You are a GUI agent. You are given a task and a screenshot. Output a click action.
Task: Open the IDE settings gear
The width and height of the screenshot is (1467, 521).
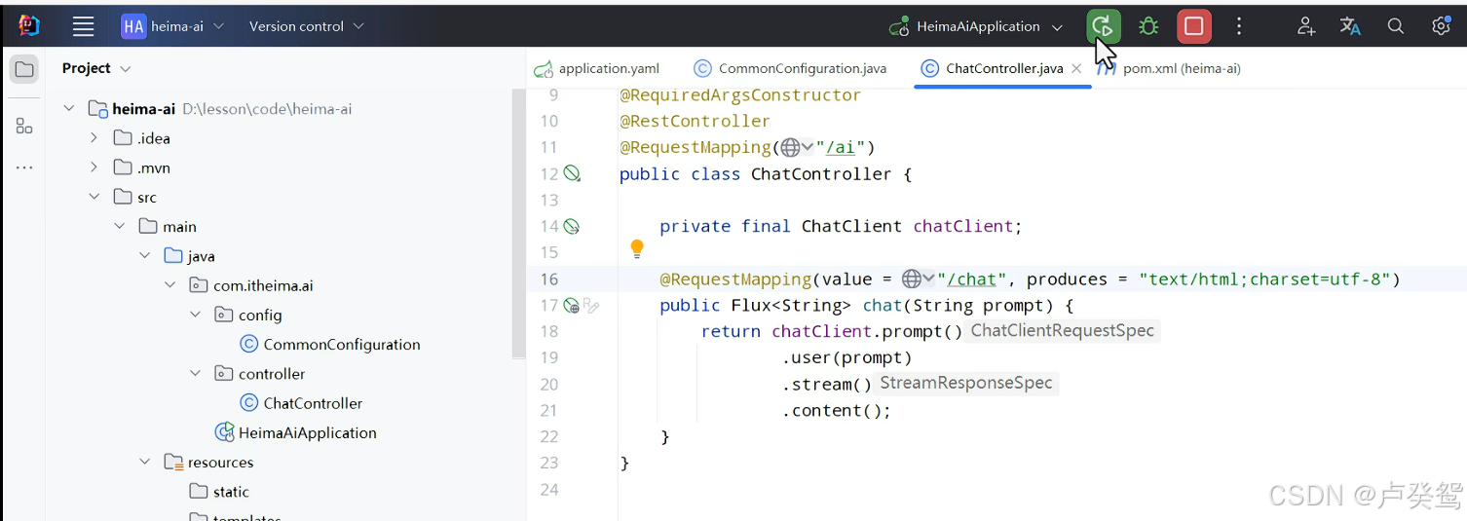[1441, 26]
